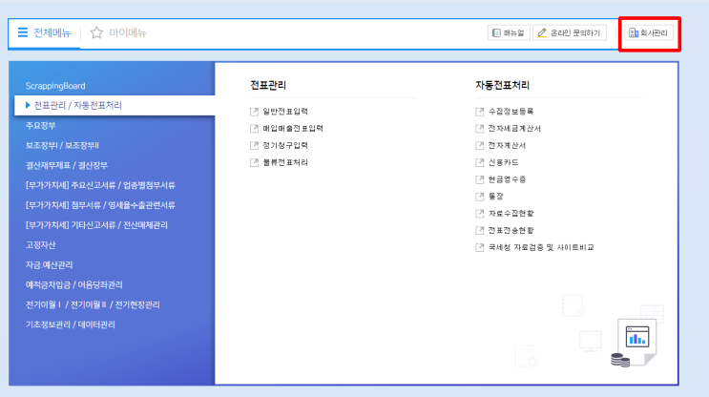The width and height of the screenshot is (709, 397).
Task: Open 전기이월 I / 전기이월 II / 전기현장관리
Action: pyautogui.click(x=93, y=304)
